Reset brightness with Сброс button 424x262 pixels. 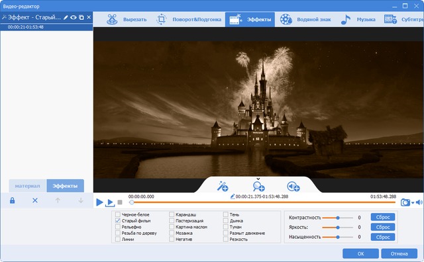(383, 227)
